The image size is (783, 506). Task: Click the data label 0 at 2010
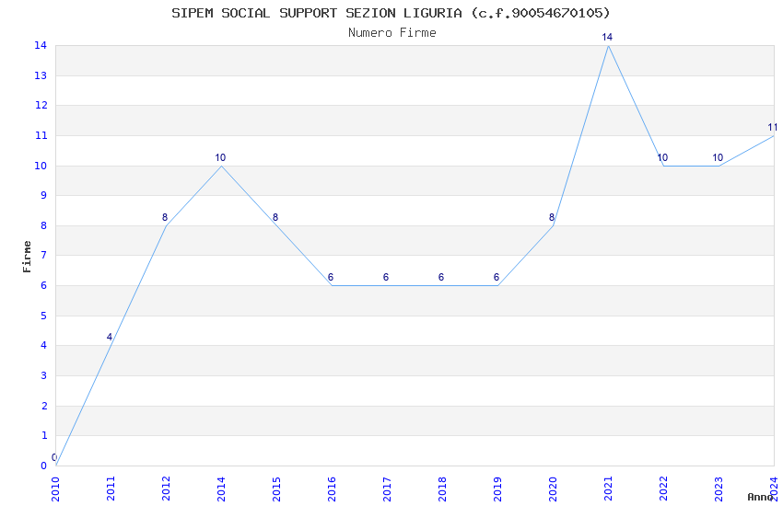[x=54, y=457]
